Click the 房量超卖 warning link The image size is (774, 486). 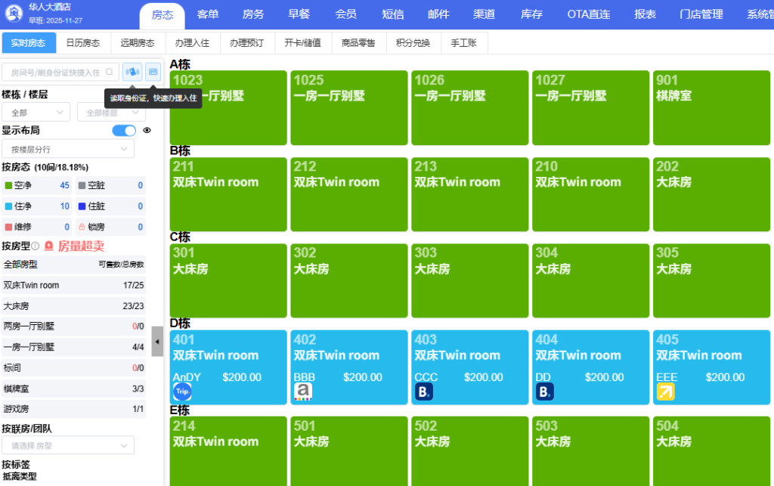click(x=74, y=246)
